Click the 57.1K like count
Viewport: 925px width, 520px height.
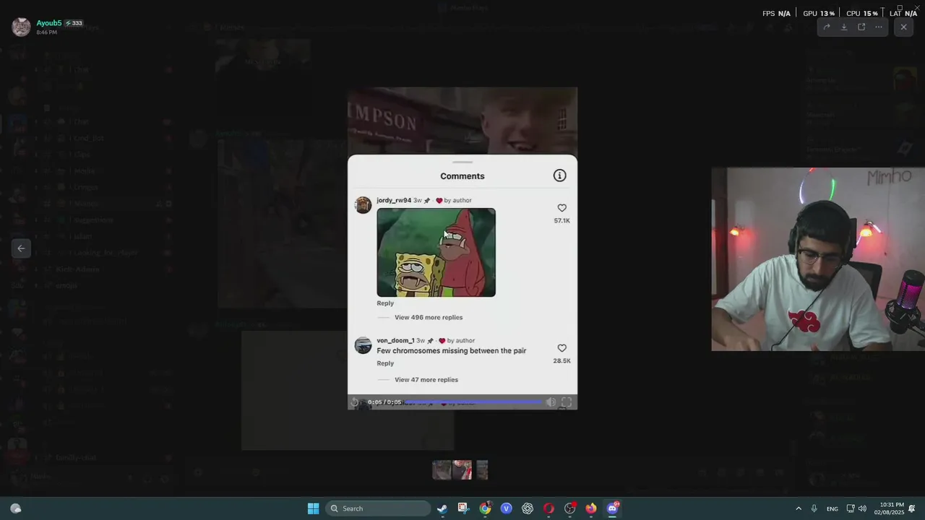pyautogui.click(x=562, y=221)
